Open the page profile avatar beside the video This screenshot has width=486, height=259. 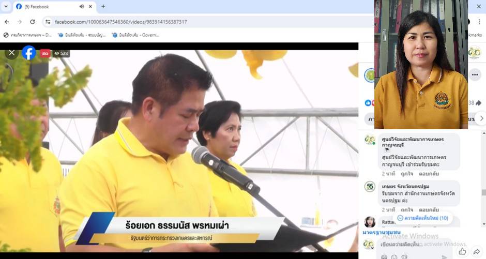[369, 75]
